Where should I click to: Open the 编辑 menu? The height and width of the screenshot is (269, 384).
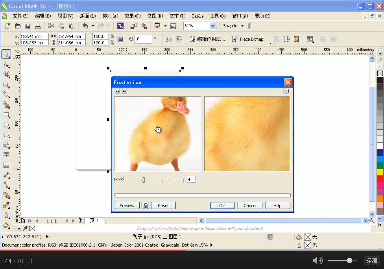point(43,16)
